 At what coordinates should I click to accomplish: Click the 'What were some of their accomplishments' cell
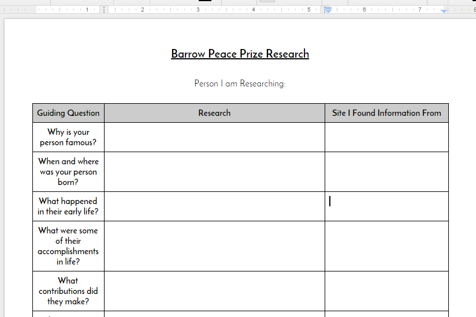tap(68, 246)
